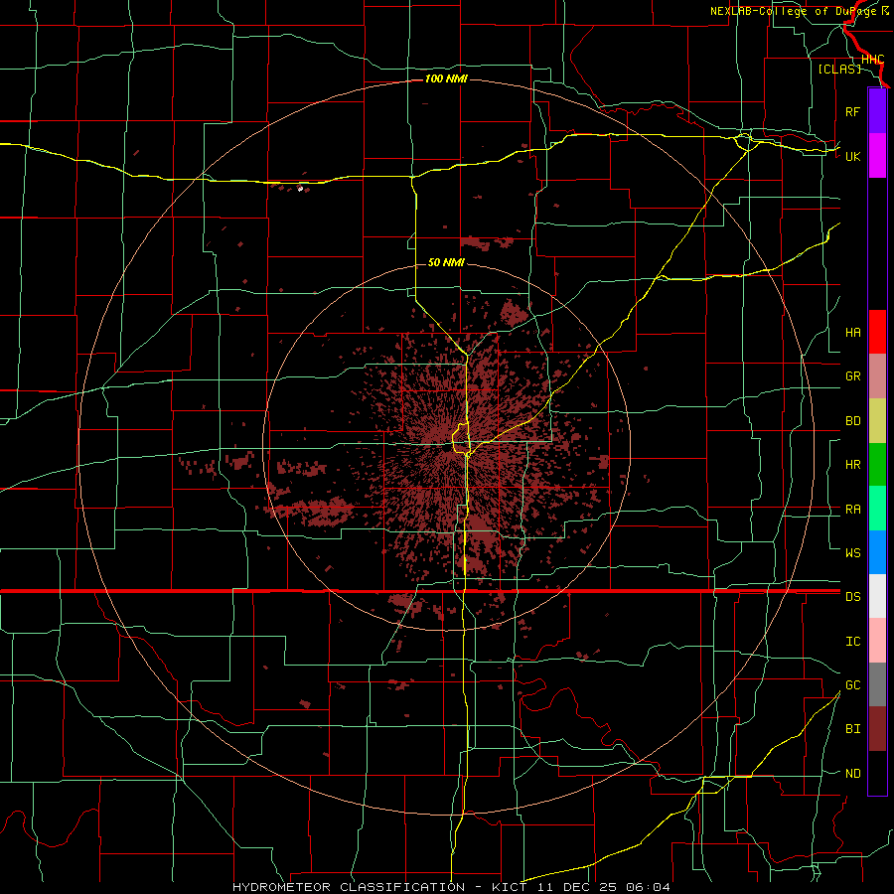
Task: Click the 'RA' legend label
Action: pyautogui.click(x=852, y=510)
